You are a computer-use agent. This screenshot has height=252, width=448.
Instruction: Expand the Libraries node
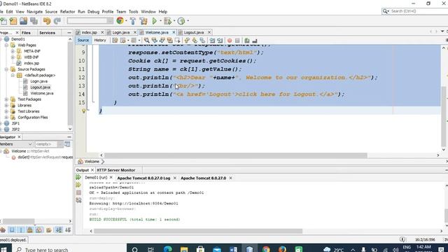pos(6,105)
